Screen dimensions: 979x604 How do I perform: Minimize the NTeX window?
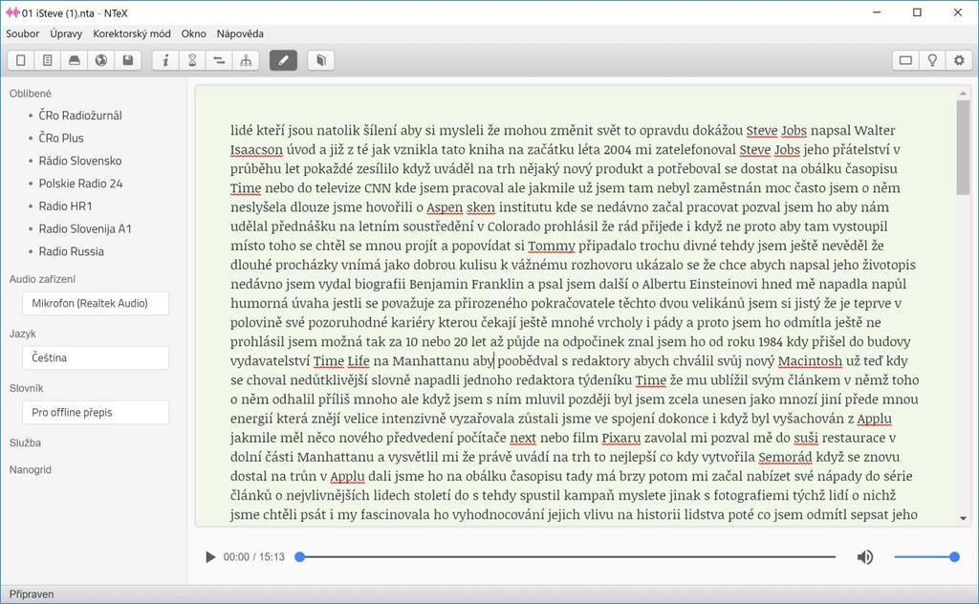click(x=877, y=12)
